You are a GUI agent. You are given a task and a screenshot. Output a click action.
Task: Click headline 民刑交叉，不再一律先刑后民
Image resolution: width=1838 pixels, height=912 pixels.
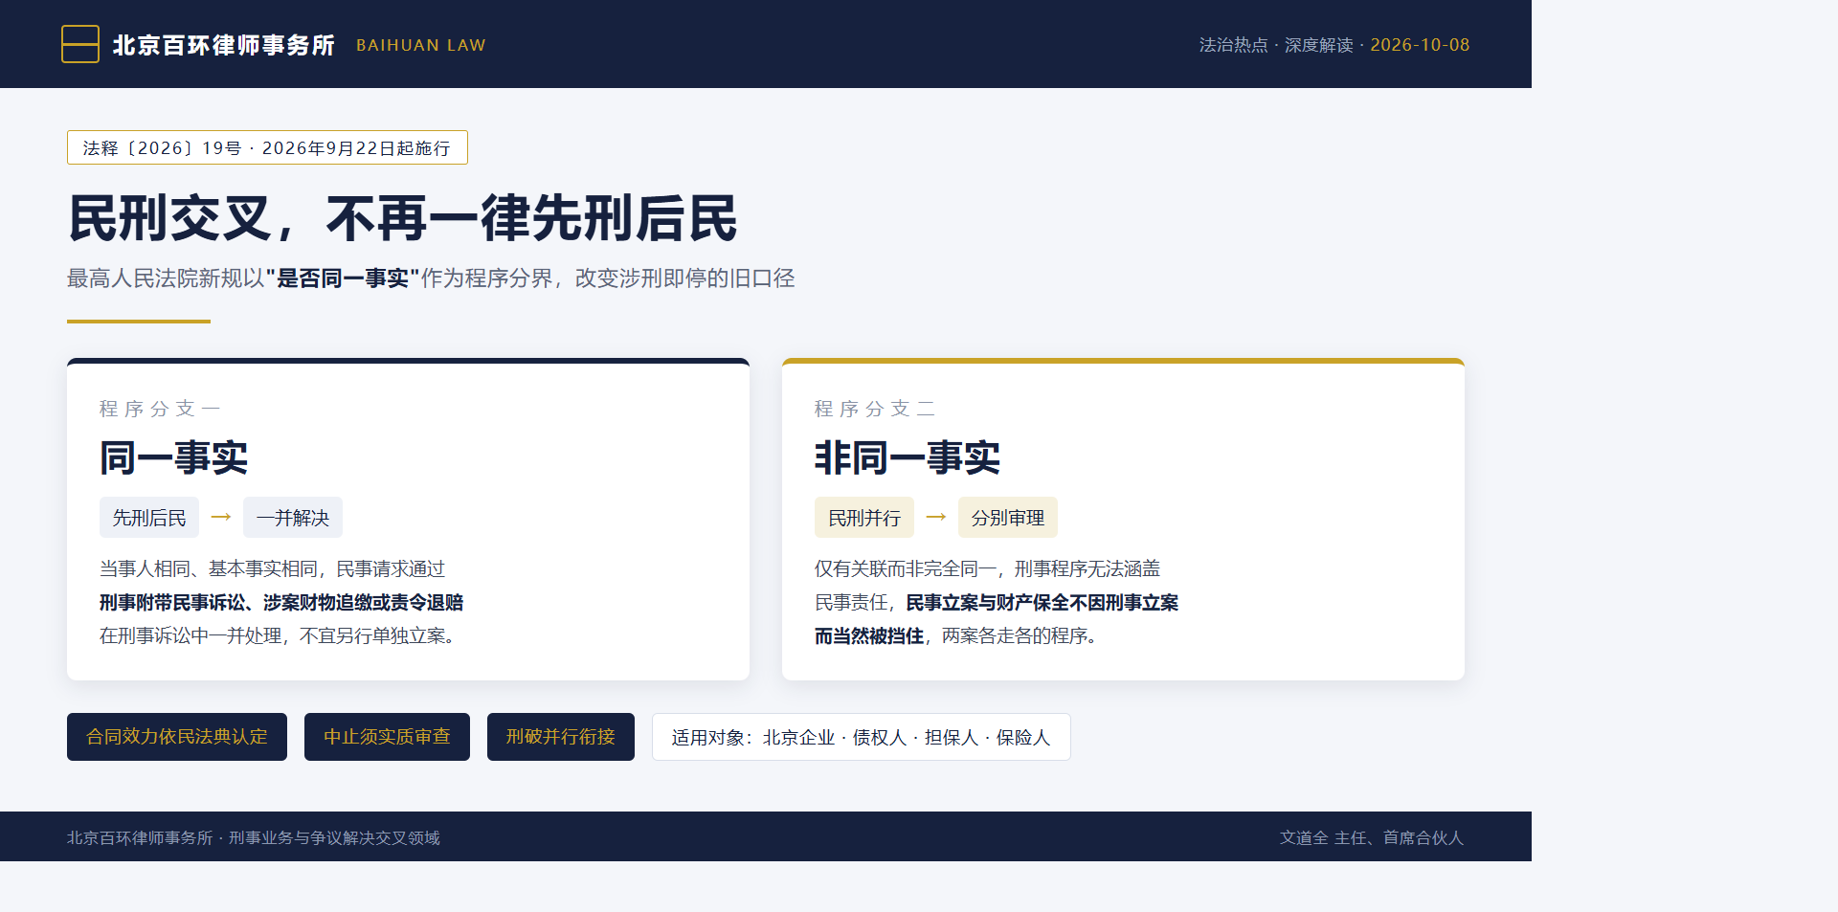[403, 218]
